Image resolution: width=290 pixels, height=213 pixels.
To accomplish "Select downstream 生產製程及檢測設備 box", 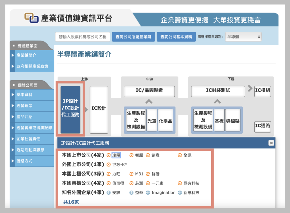I will tap(203, 120).
